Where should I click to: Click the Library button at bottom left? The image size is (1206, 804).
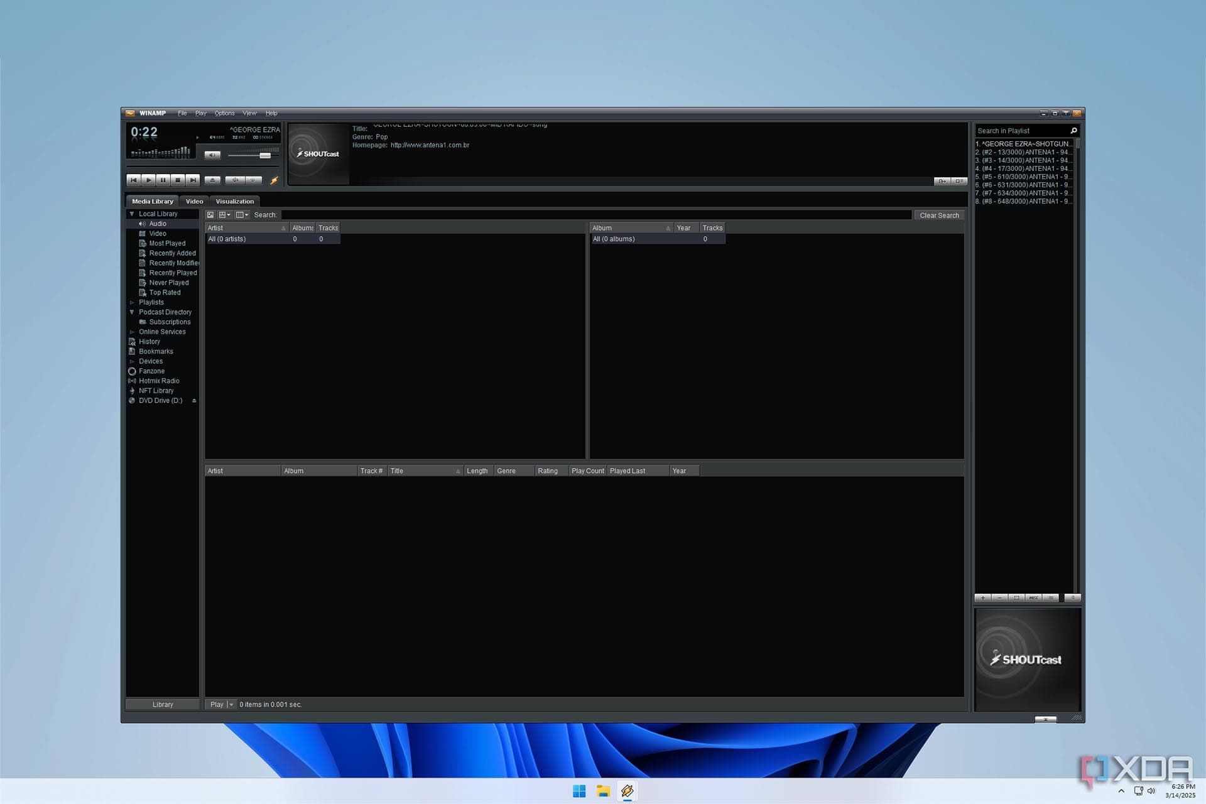pos(163,705)
